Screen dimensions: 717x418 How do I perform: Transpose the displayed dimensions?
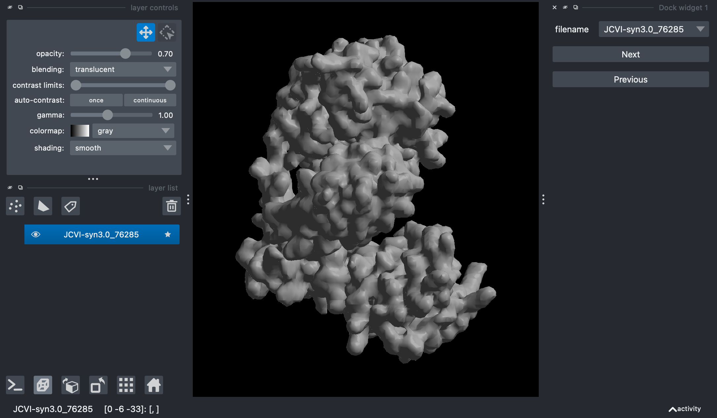pyautogui.click(x=98, y=385)
